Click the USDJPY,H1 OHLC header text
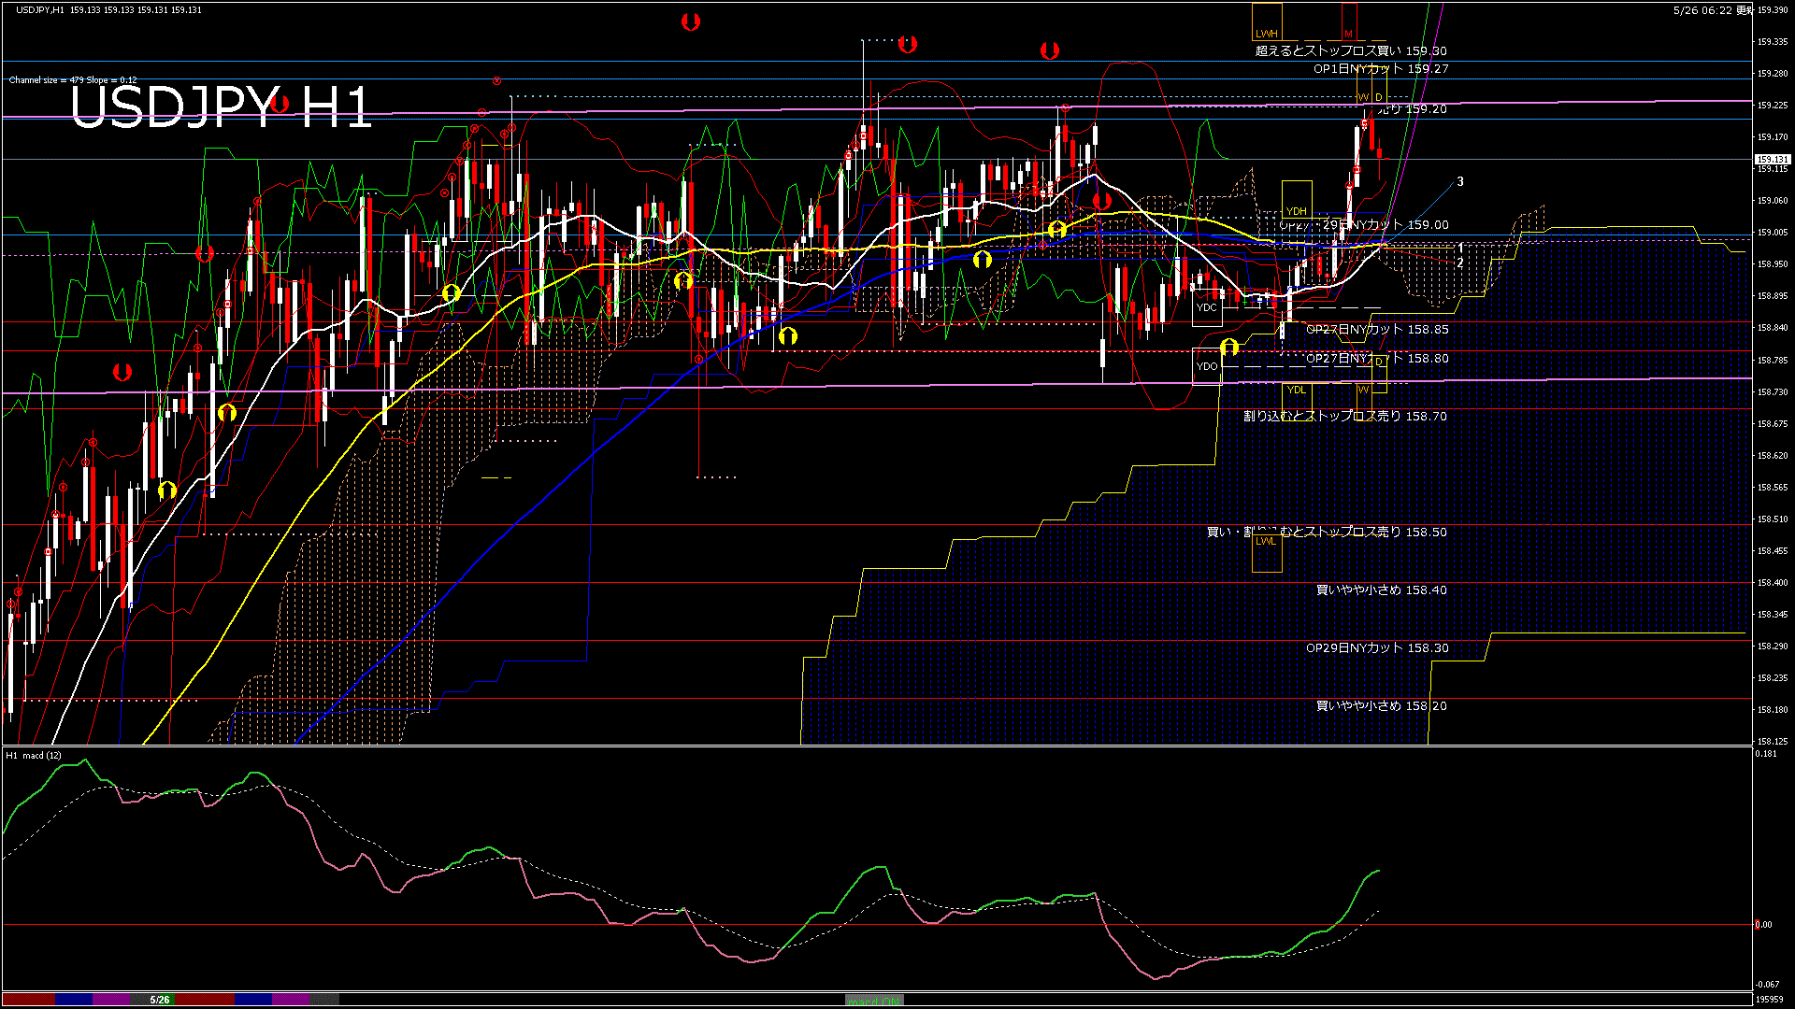Screen dimensions: 1795x1009 108,10
